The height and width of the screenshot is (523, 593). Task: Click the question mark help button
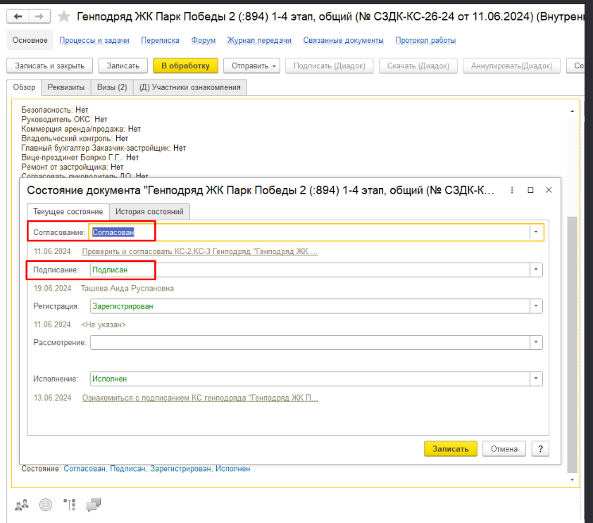(540, 449)
